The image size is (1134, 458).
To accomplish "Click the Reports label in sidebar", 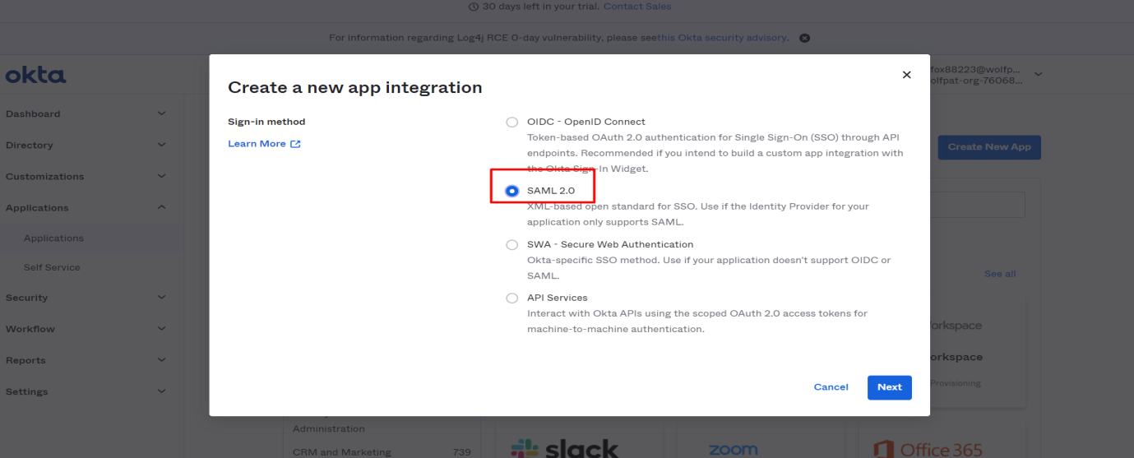I will coord(25,360).
